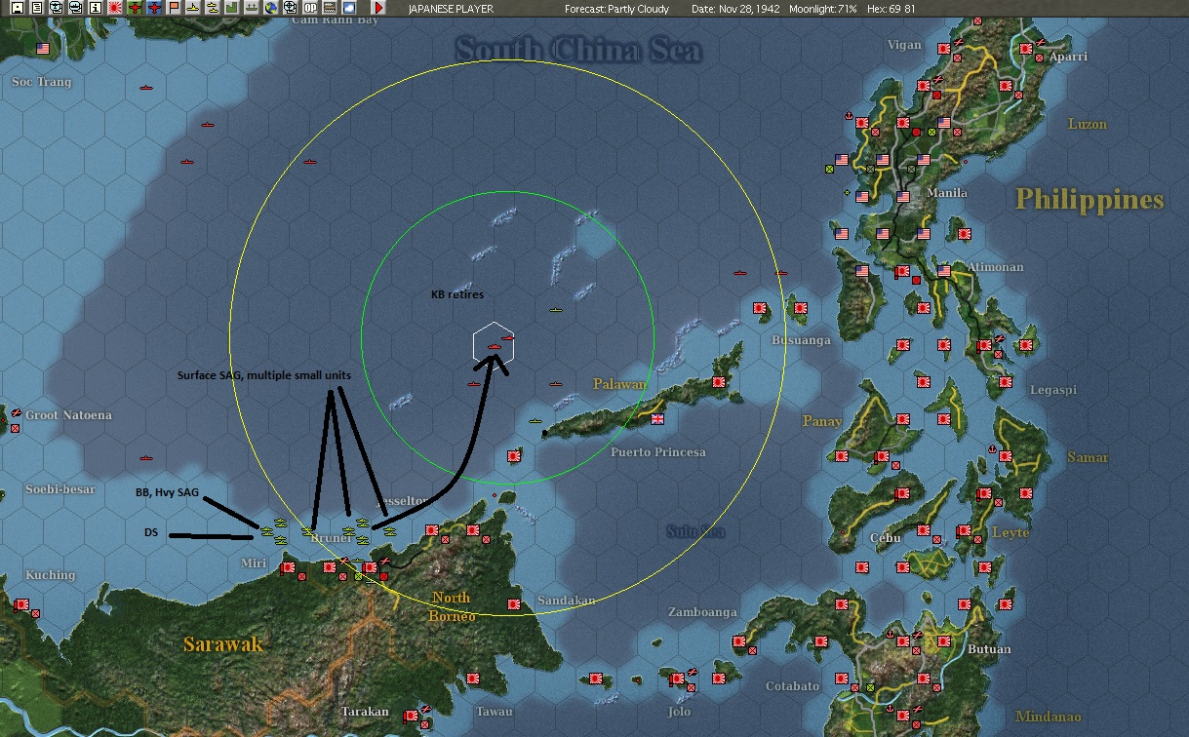This screenshot has height=737, width=1189.
Task: Click the information 'i' toolbar icon
Action: tap(95, 8)
